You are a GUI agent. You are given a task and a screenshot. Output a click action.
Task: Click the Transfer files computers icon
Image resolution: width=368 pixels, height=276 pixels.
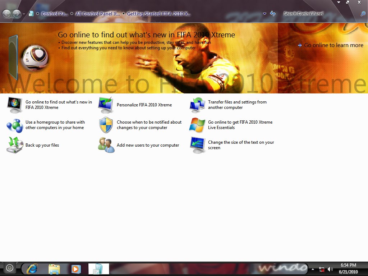[197, 105]
